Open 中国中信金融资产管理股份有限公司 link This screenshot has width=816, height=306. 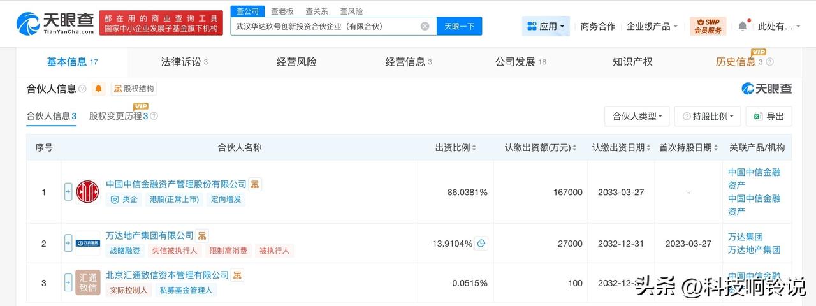coord(176,184)
